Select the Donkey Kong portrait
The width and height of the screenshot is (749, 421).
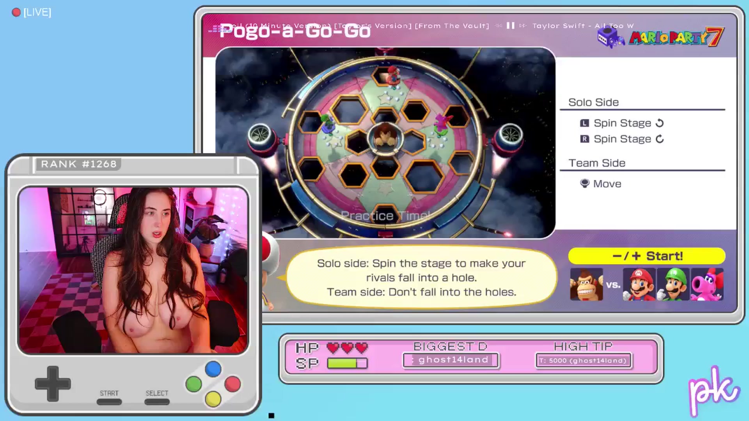[586, 284]
